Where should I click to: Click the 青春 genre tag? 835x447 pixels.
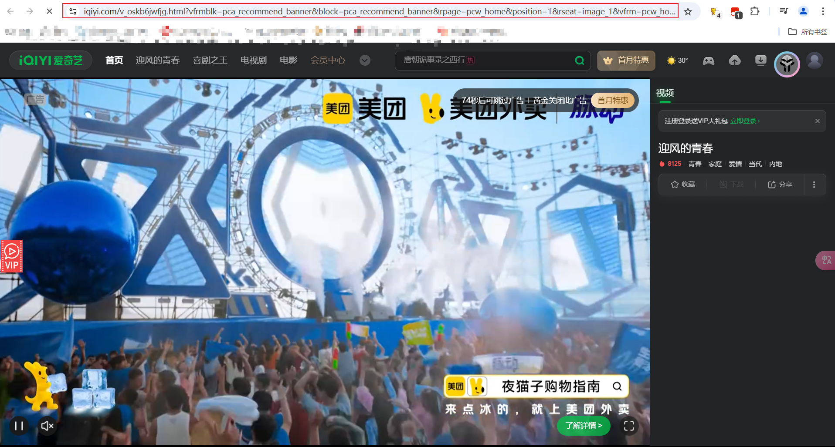click(695, 164)
